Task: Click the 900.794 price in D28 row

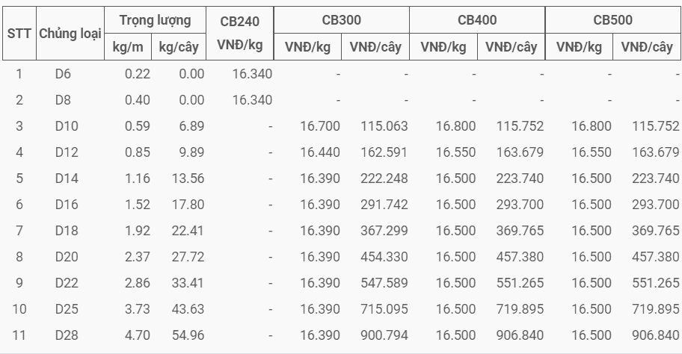Action: click(x=384, y=335)
